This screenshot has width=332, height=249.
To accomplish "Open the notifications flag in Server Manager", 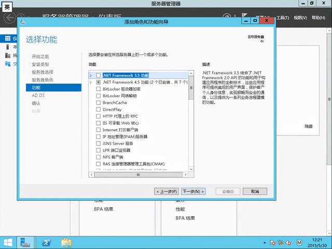I will coord(244,16).
